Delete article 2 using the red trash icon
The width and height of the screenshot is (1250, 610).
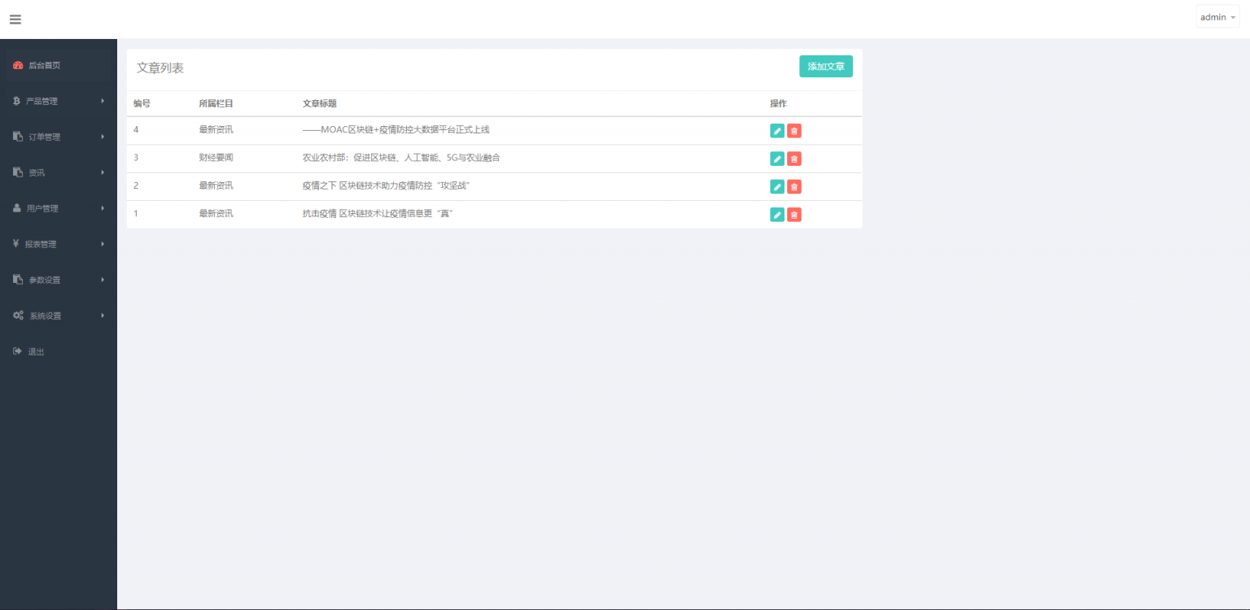tap(794, 187)
